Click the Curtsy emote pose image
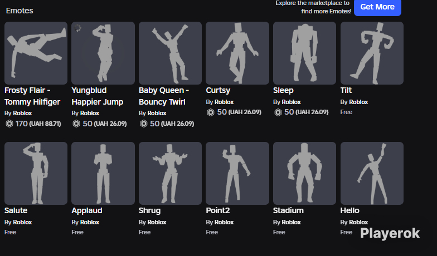This screenshot has height=256, width=437. click(237, 53)
